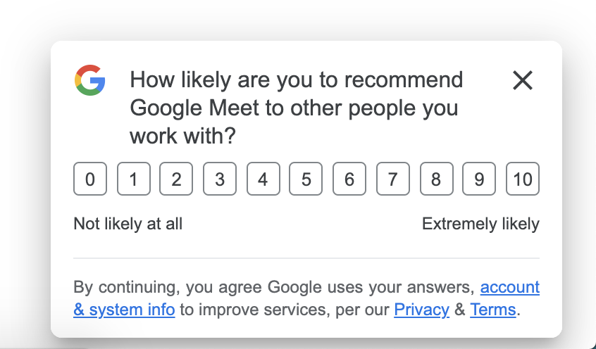596x349 pixels.
Task: Choose the number 4 rating box
Action: [263, 179]
